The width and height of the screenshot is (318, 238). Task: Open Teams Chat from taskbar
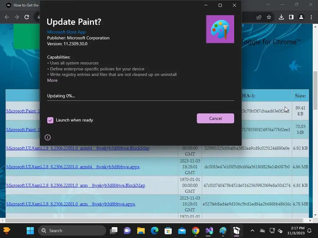tap(127, 231)
